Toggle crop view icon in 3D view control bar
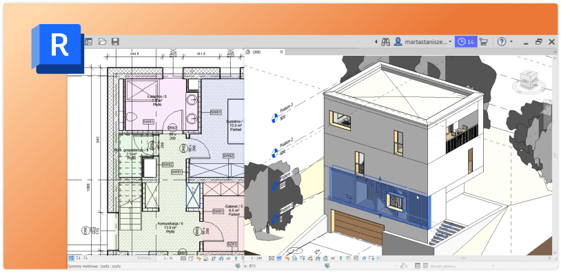561x272 pixels. pos(310,258)
